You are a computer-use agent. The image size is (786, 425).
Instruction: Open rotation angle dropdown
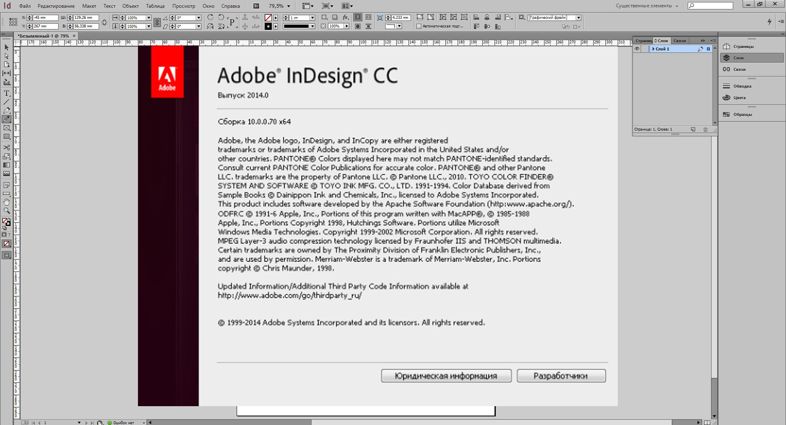pyautogui.click(x=199, y=18)
